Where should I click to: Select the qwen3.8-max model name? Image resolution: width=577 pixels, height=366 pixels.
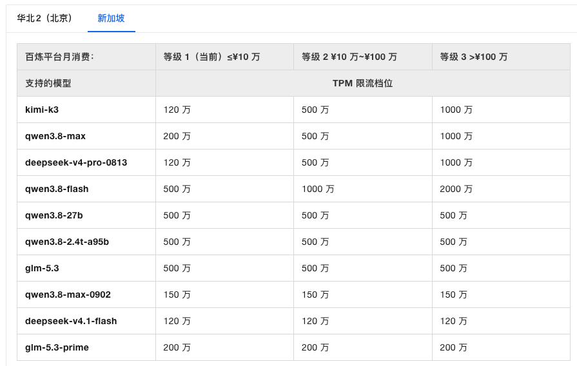pyautogui.click(x=55, y=136)
